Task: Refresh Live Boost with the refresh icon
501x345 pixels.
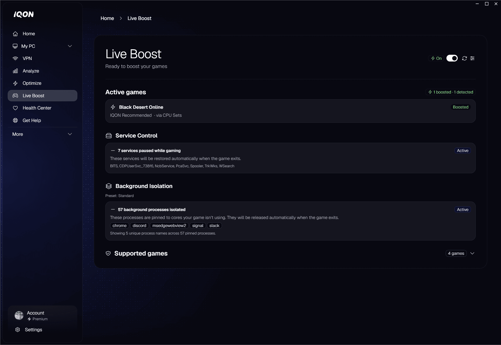Action: [464, 58]
